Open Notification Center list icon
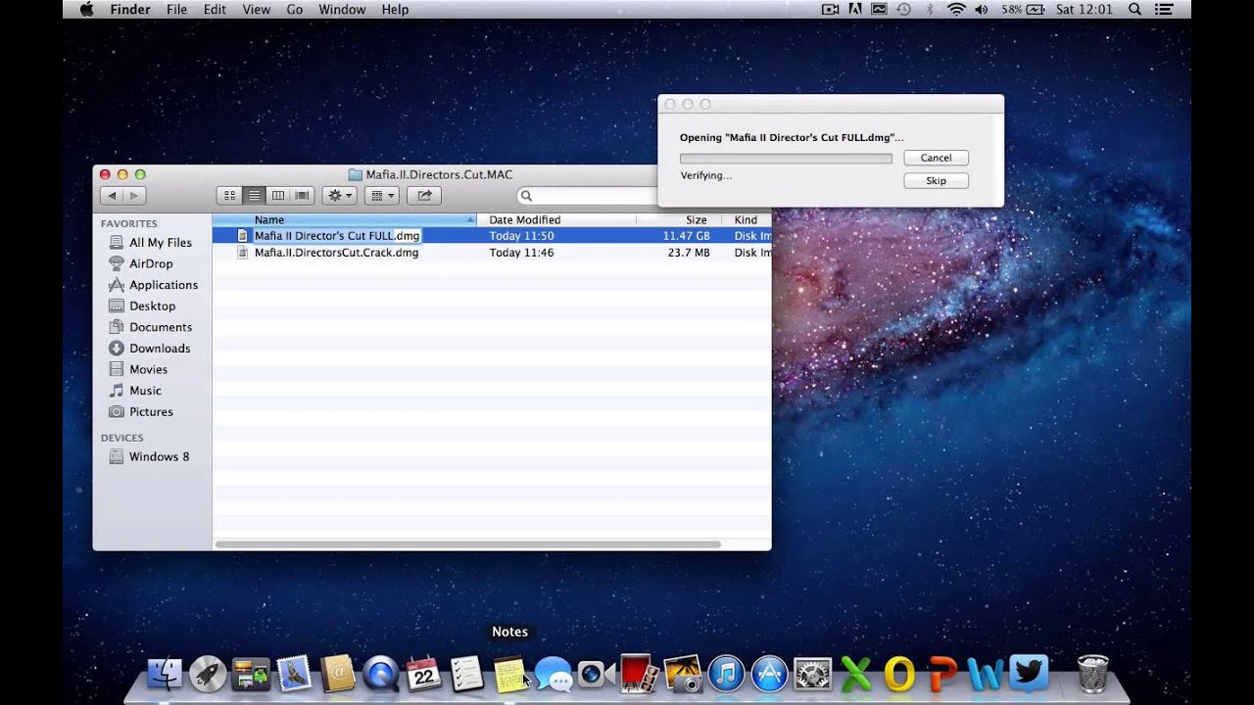 click(x=1163, y=9)
